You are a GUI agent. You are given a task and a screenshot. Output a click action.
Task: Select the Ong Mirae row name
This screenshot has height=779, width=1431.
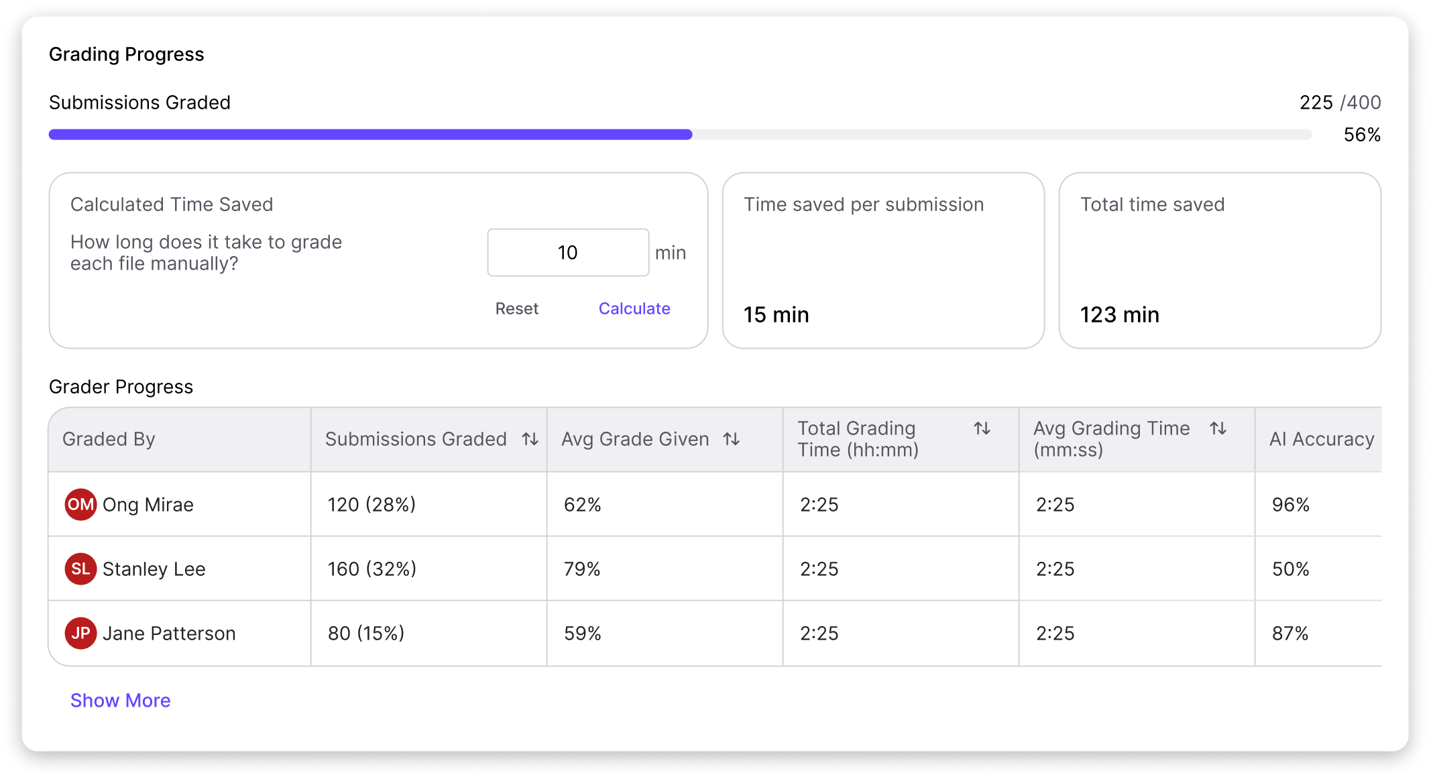point(148,504)
